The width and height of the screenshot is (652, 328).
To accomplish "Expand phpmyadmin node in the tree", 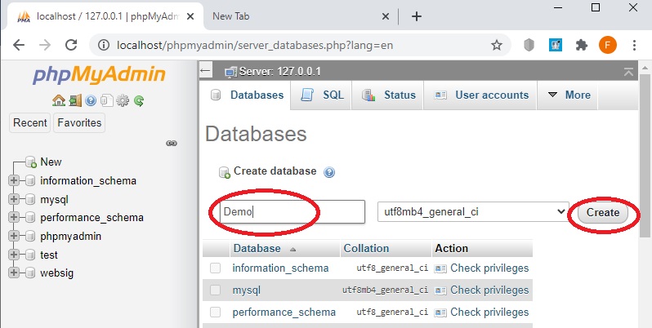I will 14,236.
